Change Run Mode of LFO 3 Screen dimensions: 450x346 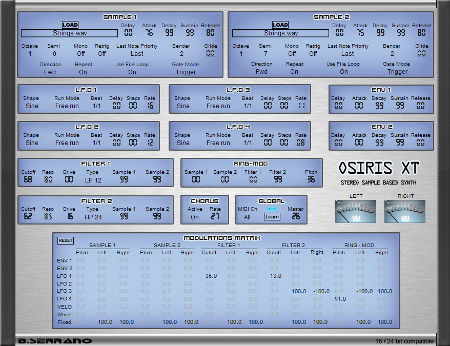(x=218, y=106)
